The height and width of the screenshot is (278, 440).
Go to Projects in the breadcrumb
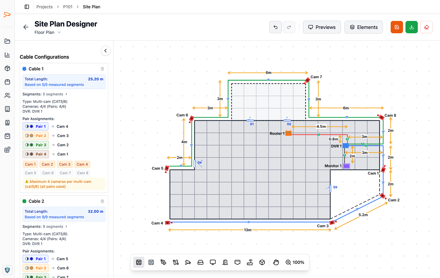[44, 7]
